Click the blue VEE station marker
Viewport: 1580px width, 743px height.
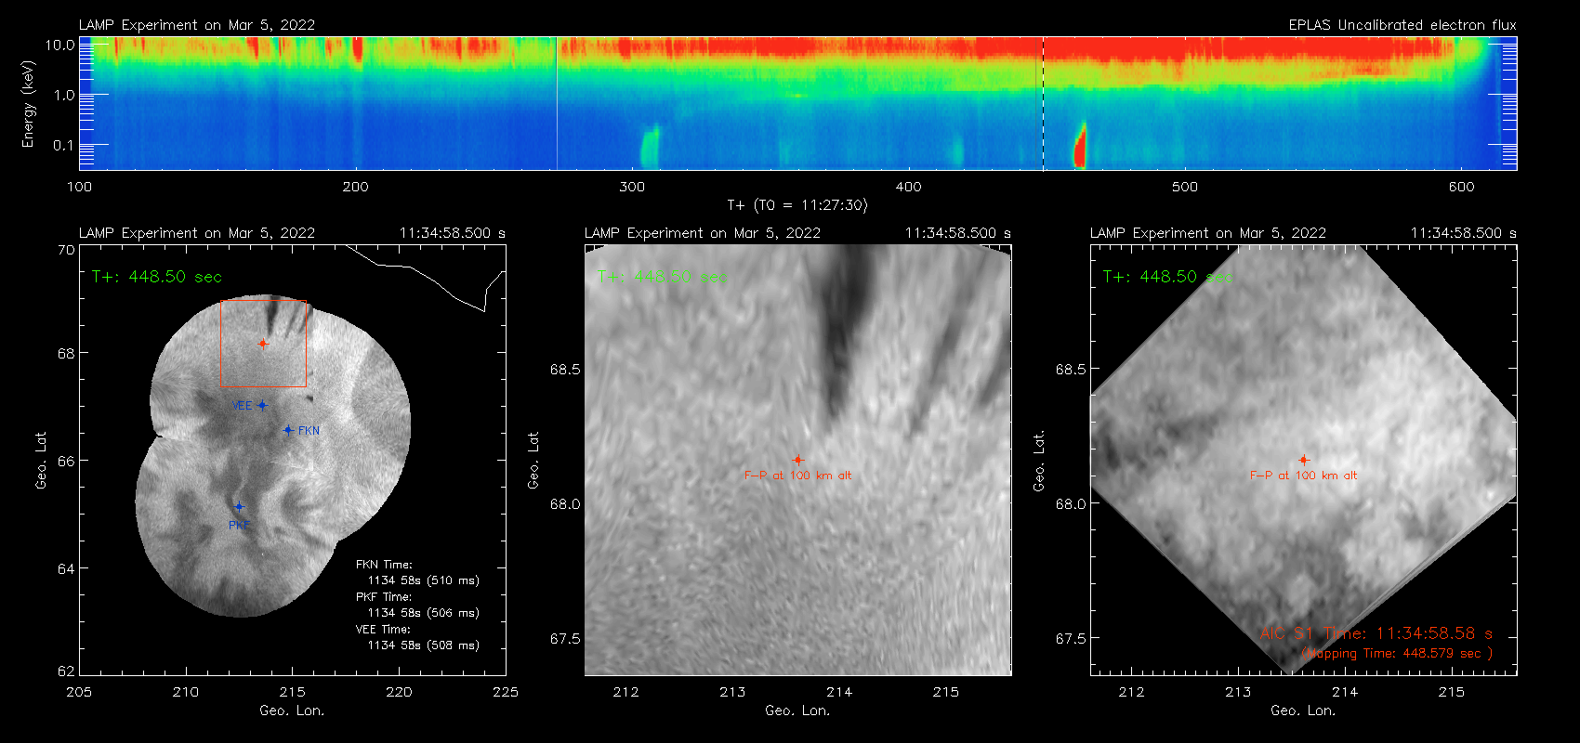[262, 405]
